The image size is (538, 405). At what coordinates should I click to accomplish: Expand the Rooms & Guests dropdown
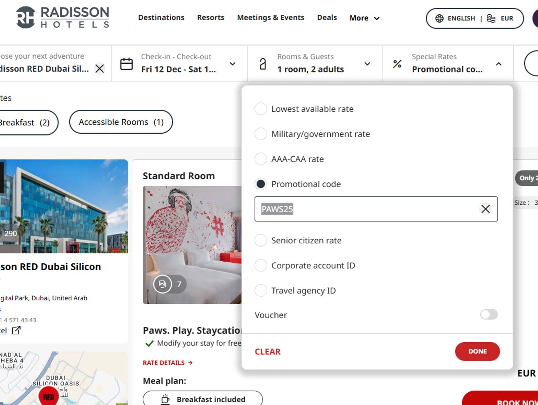click(x=367, y=64)
